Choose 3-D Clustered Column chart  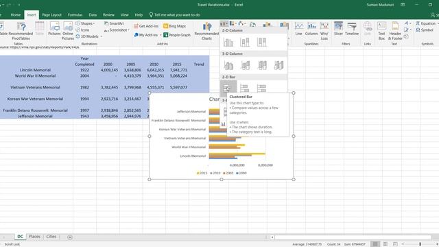228,65
